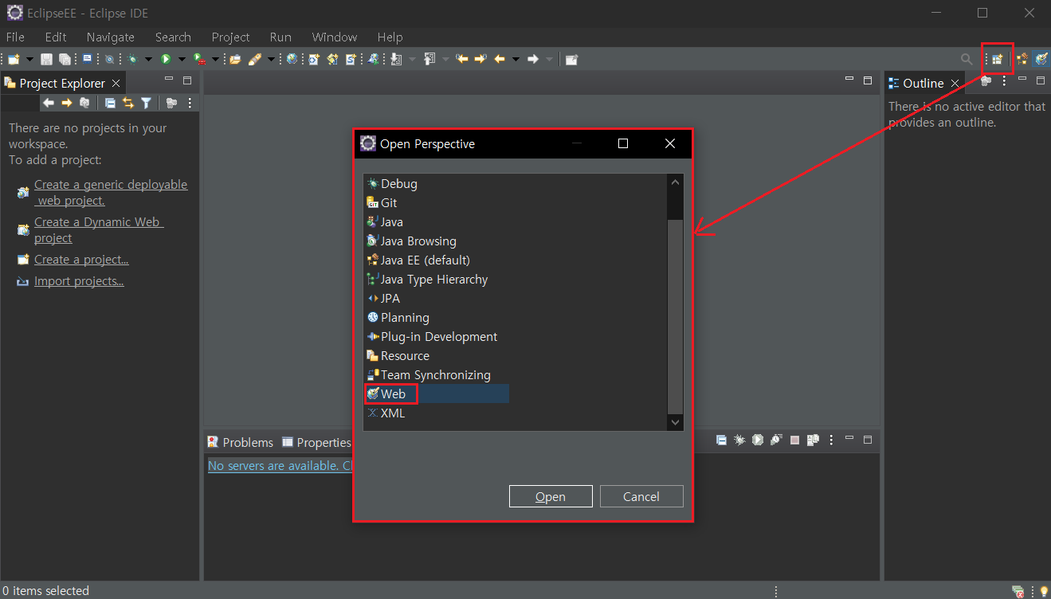The image size is (1051, 599).
Task: Select Plug-in Development perspective
Action: [432, 336]
